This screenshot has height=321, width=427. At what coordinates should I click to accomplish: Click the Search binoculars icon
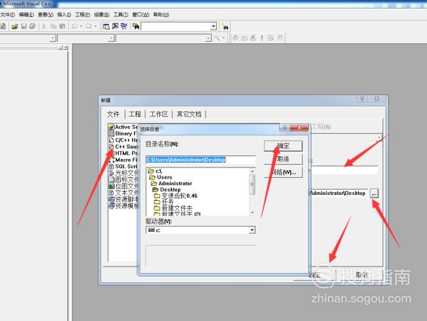click(x=225, y=26)
